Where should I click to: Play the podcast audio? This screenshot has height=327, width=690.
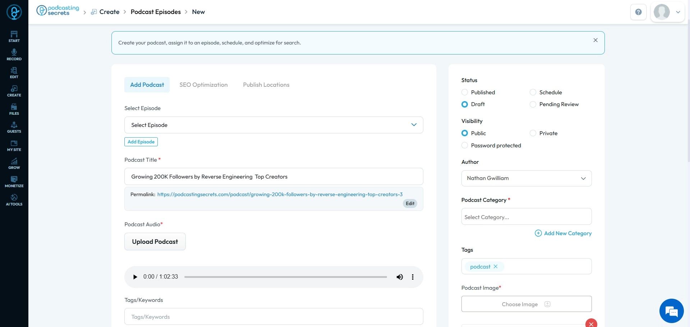coord(135,277)
